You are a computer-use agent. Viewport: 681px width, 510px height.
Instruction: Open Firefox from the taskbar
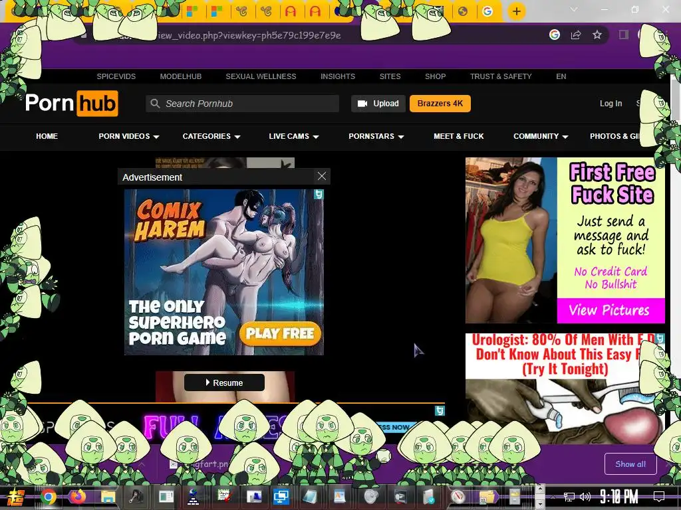[x=78, y=497]
